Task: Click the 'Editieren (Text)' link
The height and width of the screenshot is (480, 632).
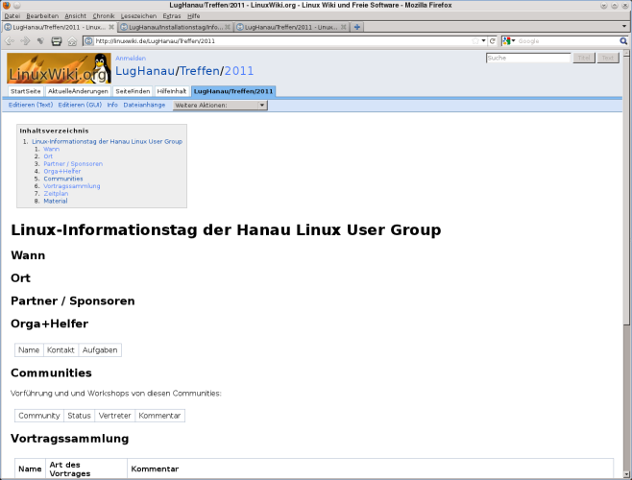Action: point(31,105)
